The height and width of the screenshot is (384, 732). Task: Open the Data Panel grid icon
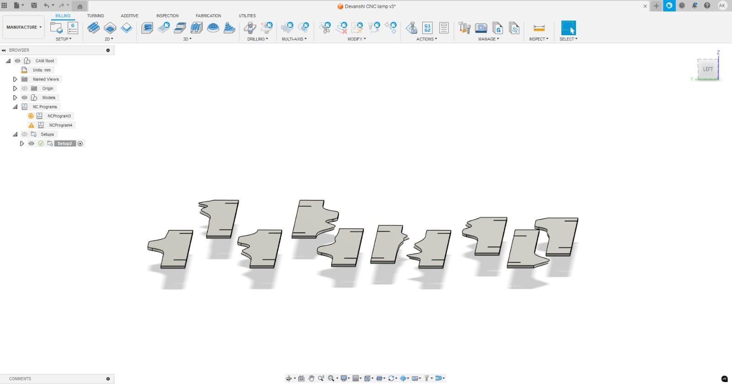click(5, 5)
